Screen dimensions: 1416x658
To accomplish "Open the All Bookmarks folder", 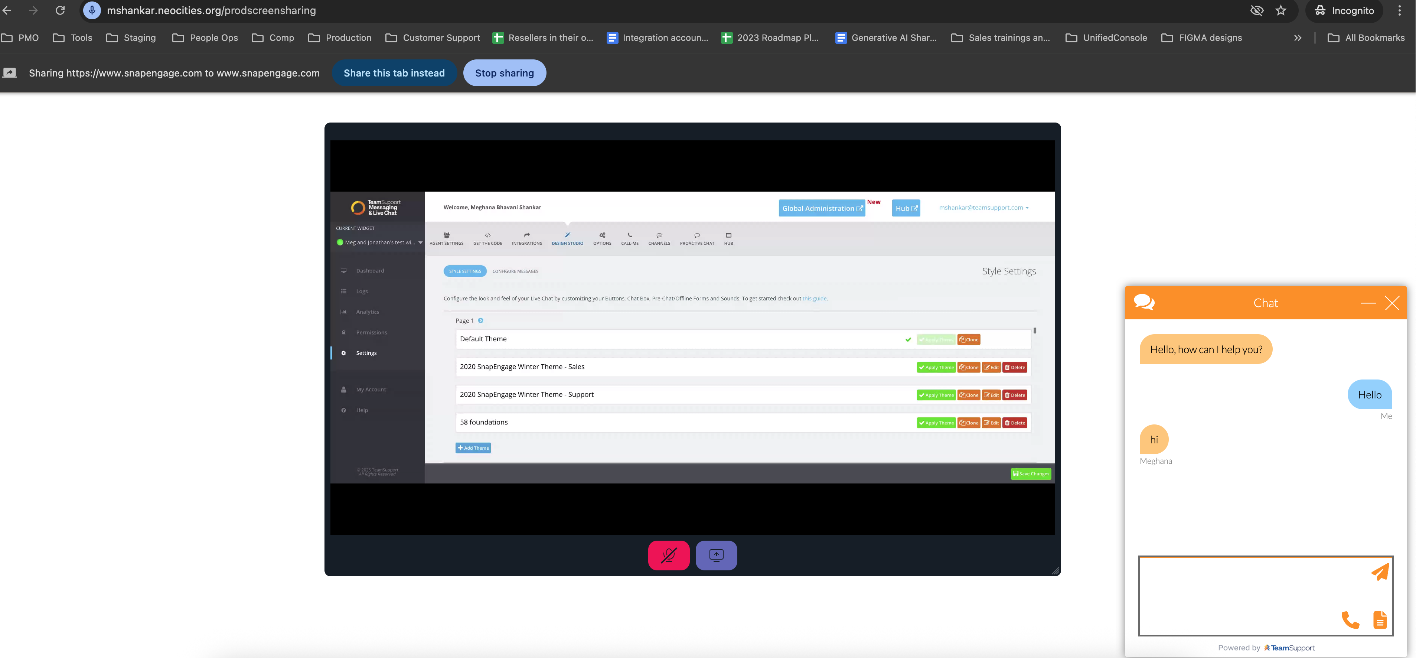I will [1366, 38].
